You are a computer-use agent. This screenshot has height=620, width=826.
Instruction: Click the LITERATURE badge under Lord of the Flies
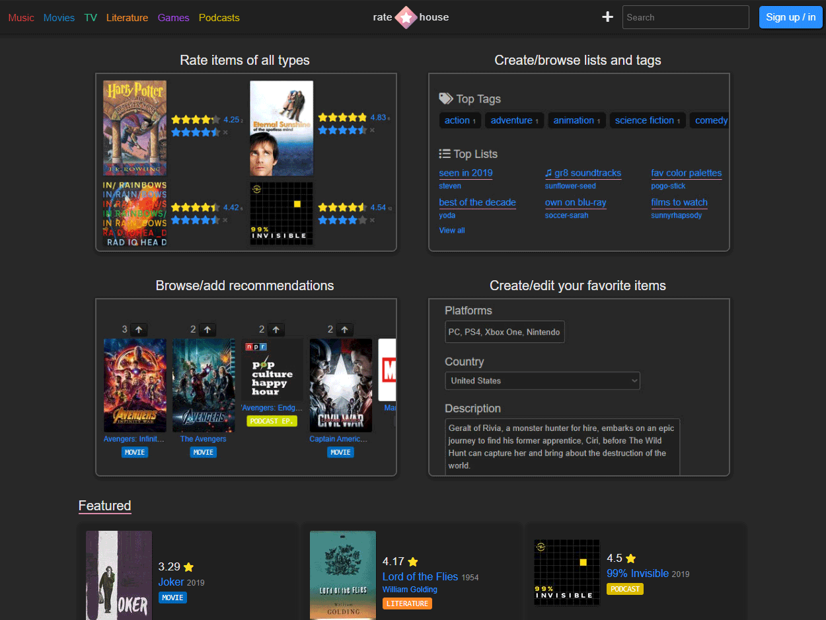pos(407,603)
